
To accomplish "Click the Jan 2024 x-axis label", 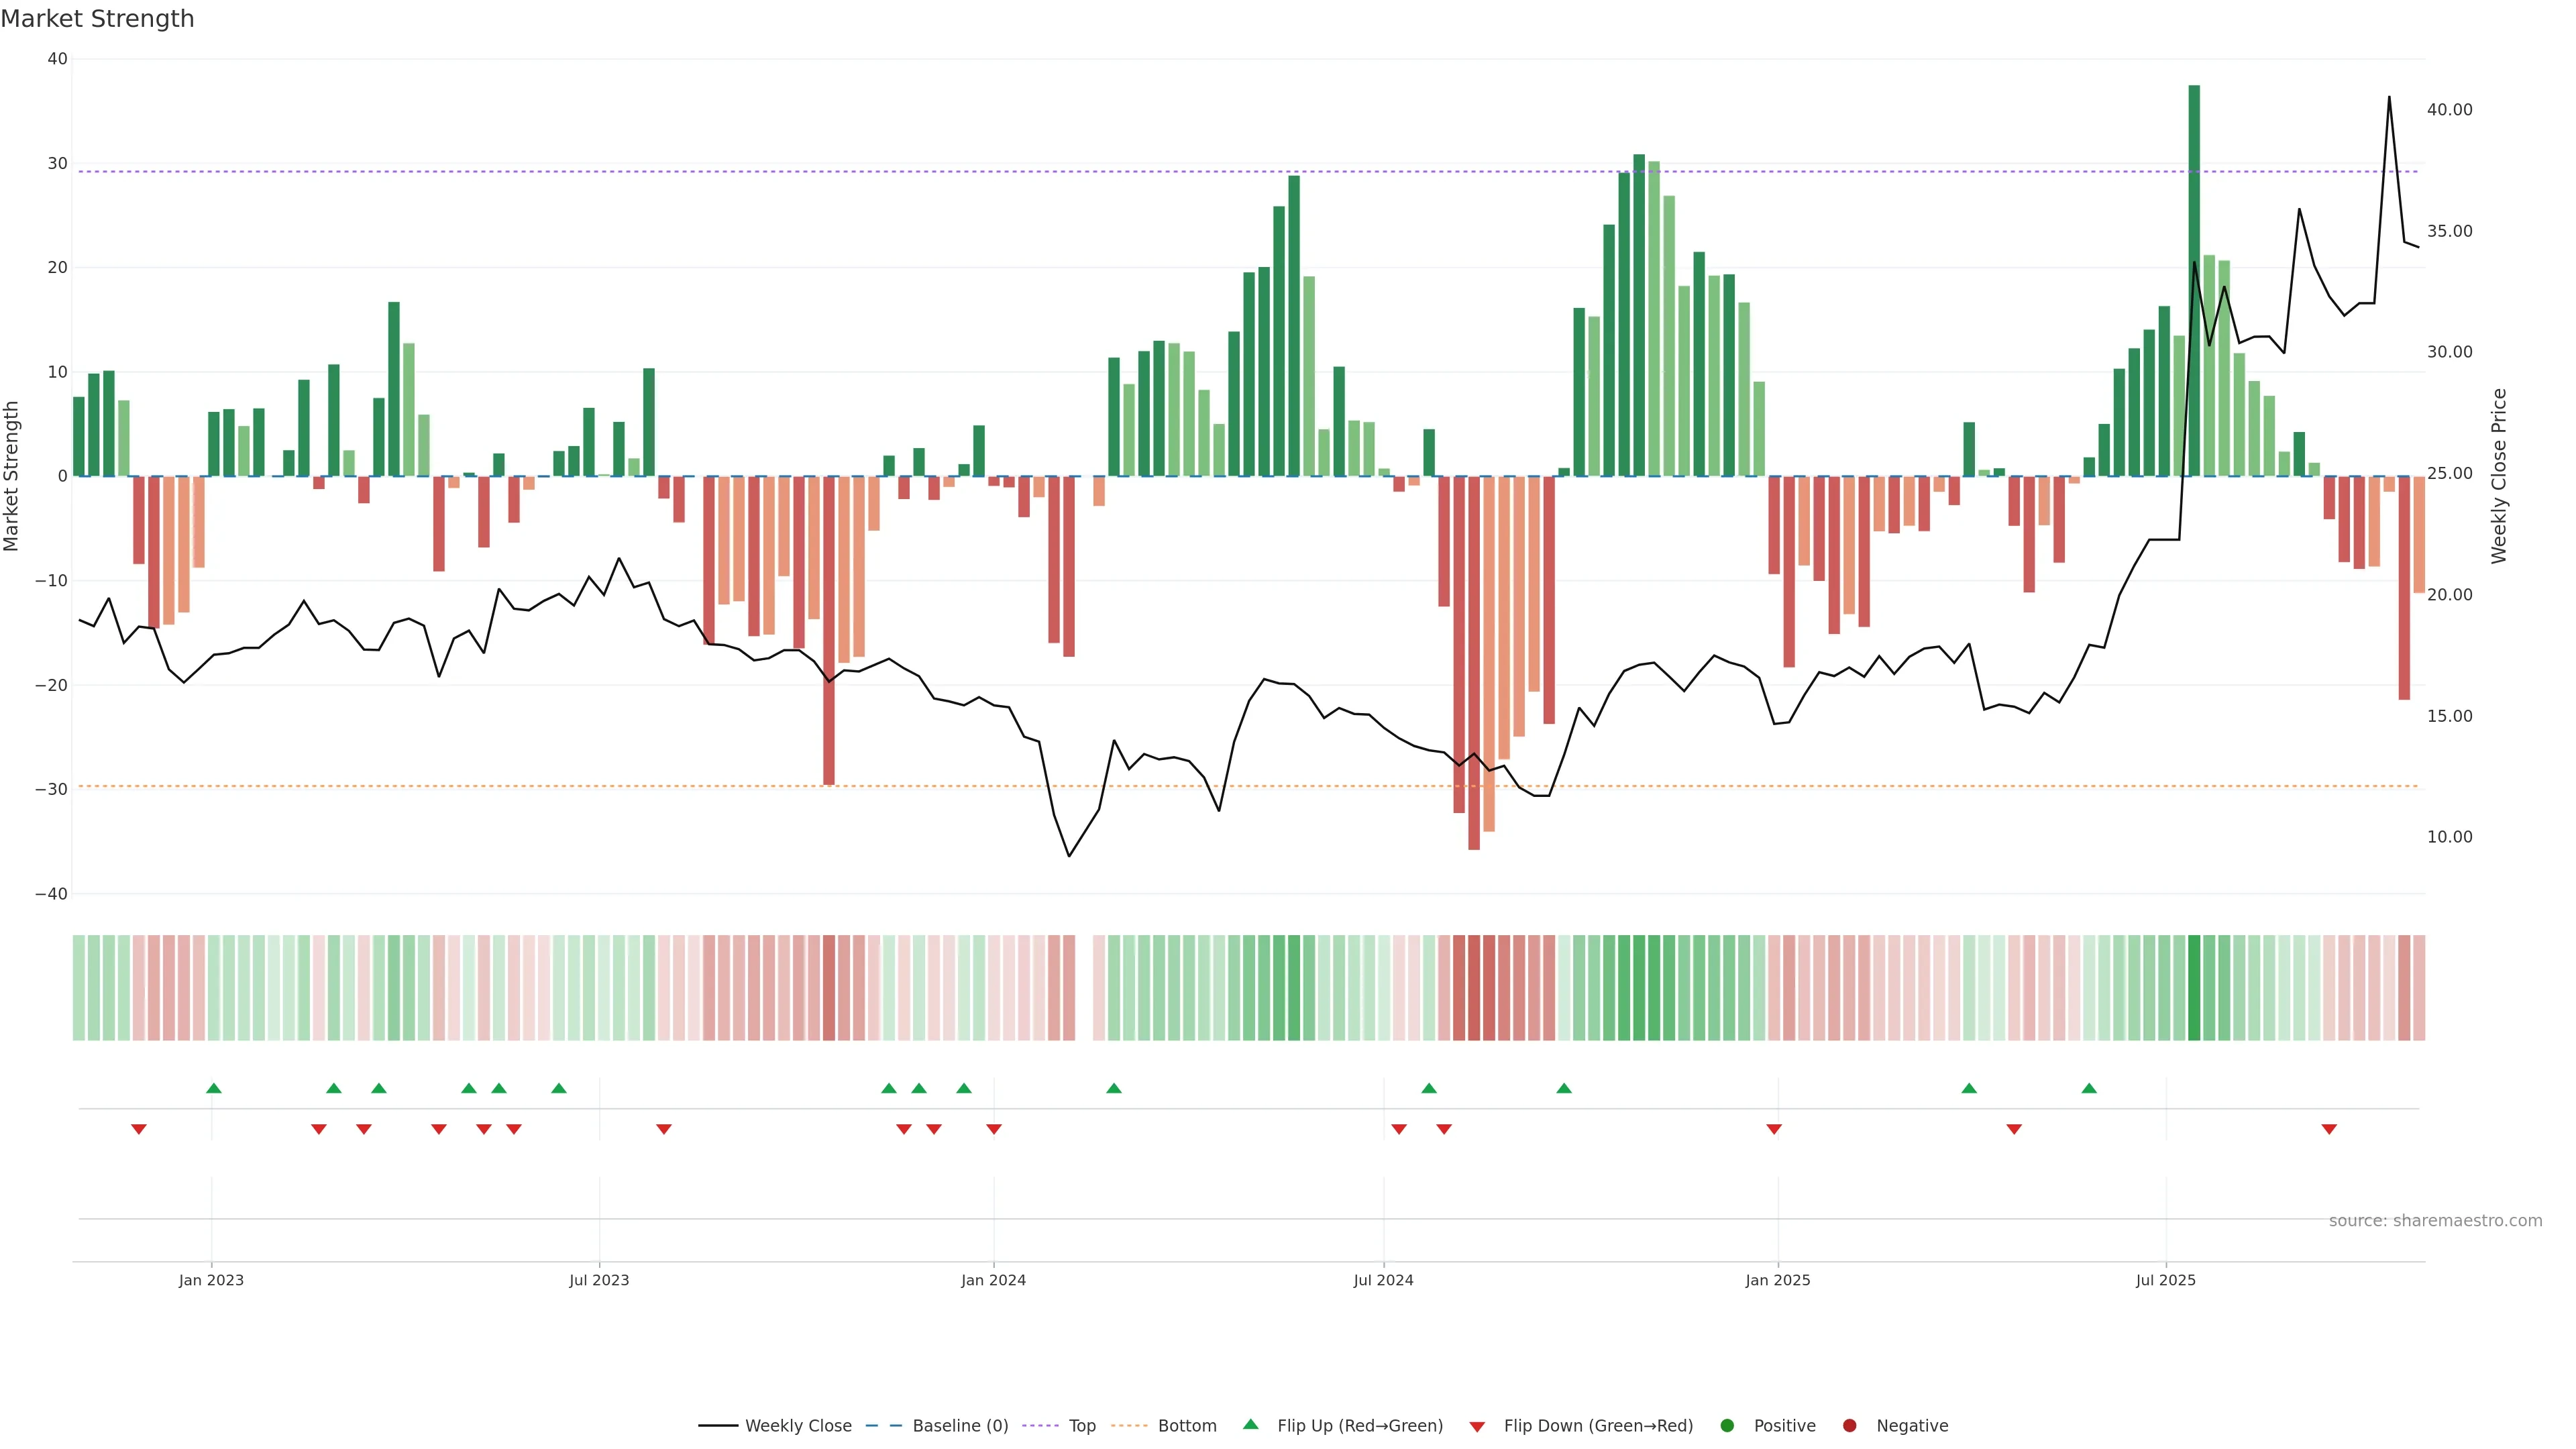I will [993, 1280].
